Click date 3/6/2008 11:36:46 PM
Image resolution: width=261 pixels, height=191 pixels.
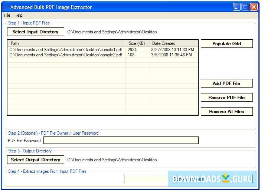(x=171, y=55)
